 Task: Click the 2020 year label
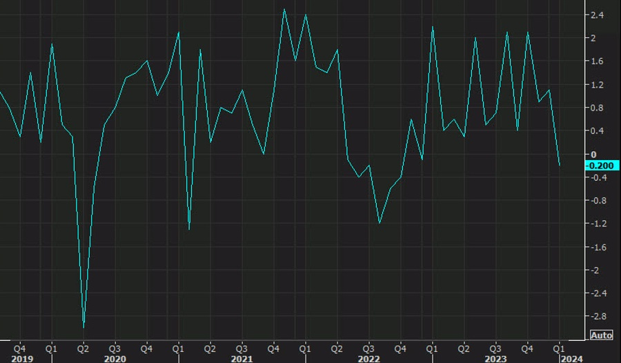[115, 359]
